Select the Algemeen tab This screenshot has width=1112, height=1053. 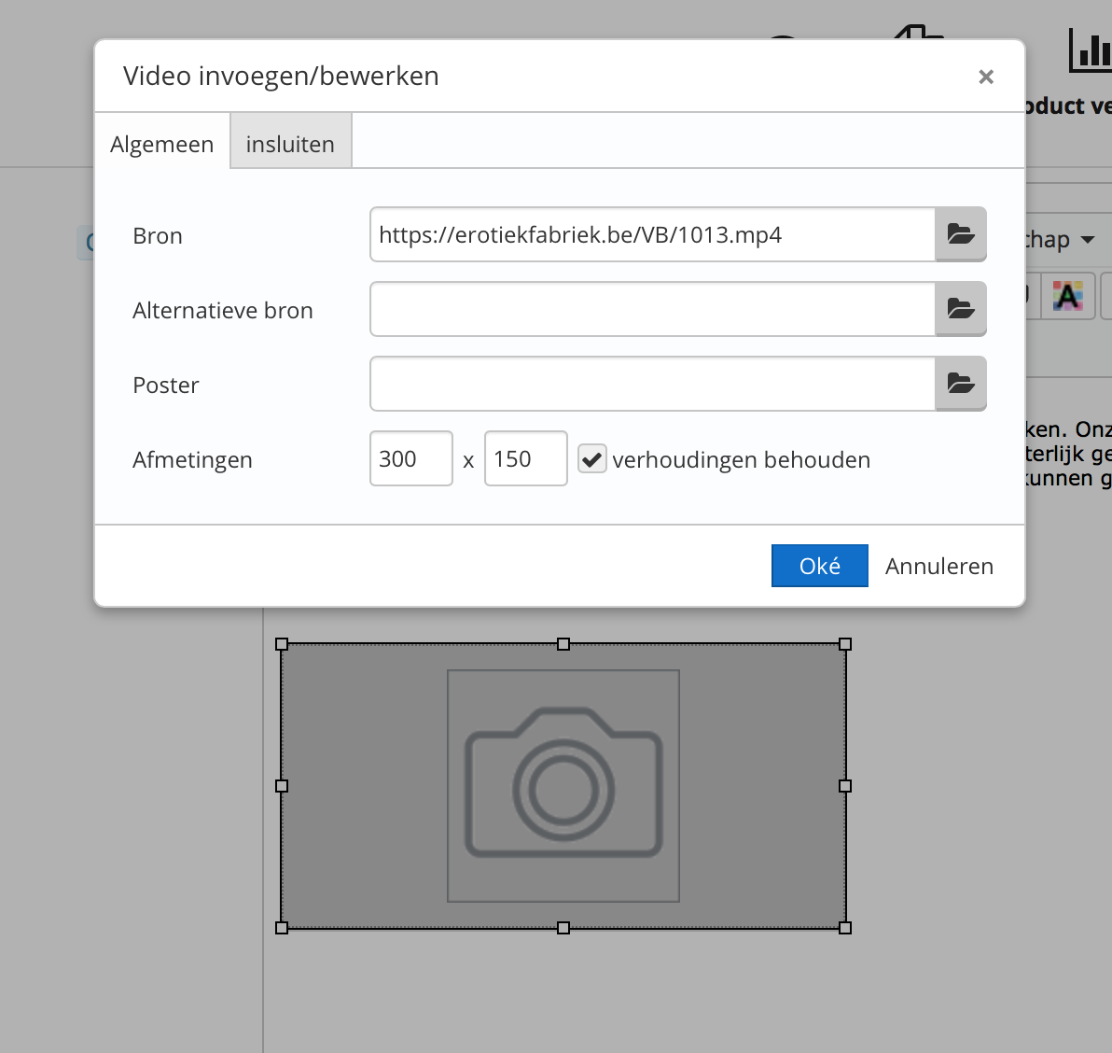(162, 144)
